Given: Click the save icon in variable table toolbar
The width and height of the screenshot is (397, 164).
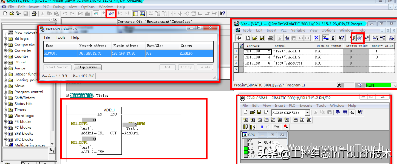Looking at the screenshot, I should click(x=262, y=38).
